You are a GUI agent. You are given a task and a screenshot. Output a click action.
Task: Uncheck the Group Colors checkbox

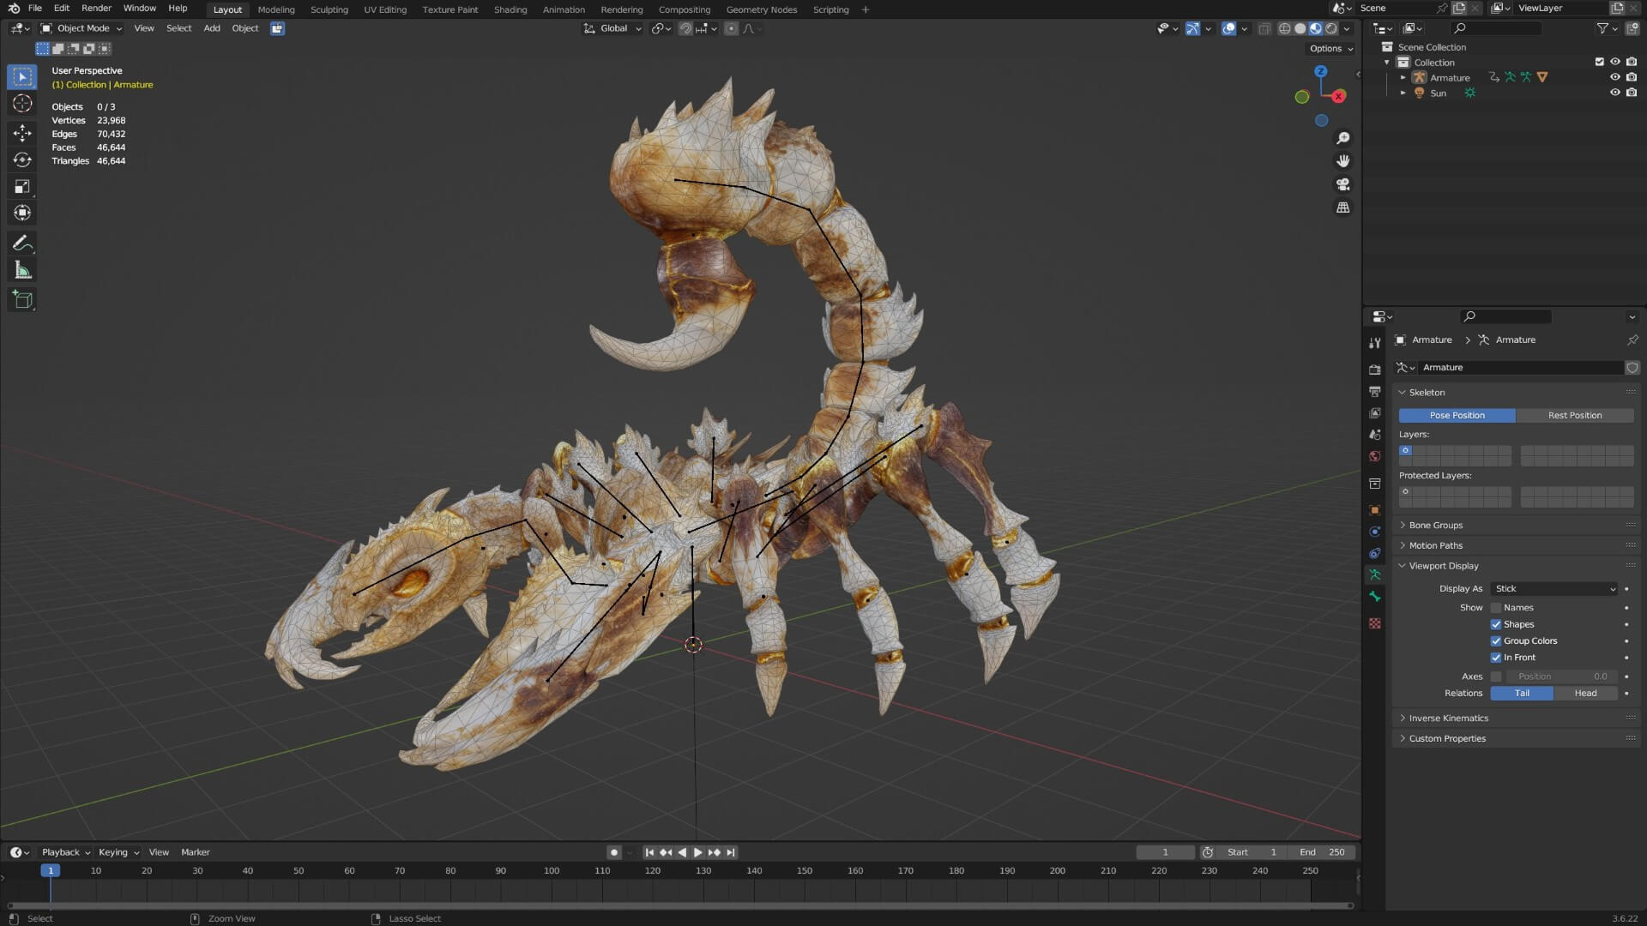tap(1496, 641)
